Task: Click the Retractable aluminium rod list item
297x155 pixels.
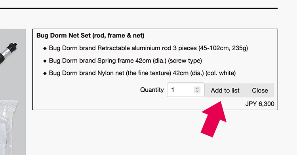Action: click(x=148, y=48)
